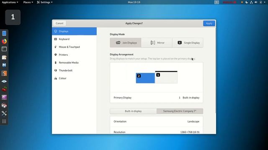Open Orientation dropdown showing Landscape
The image size is (268, 150).
(x=156, y=121)
